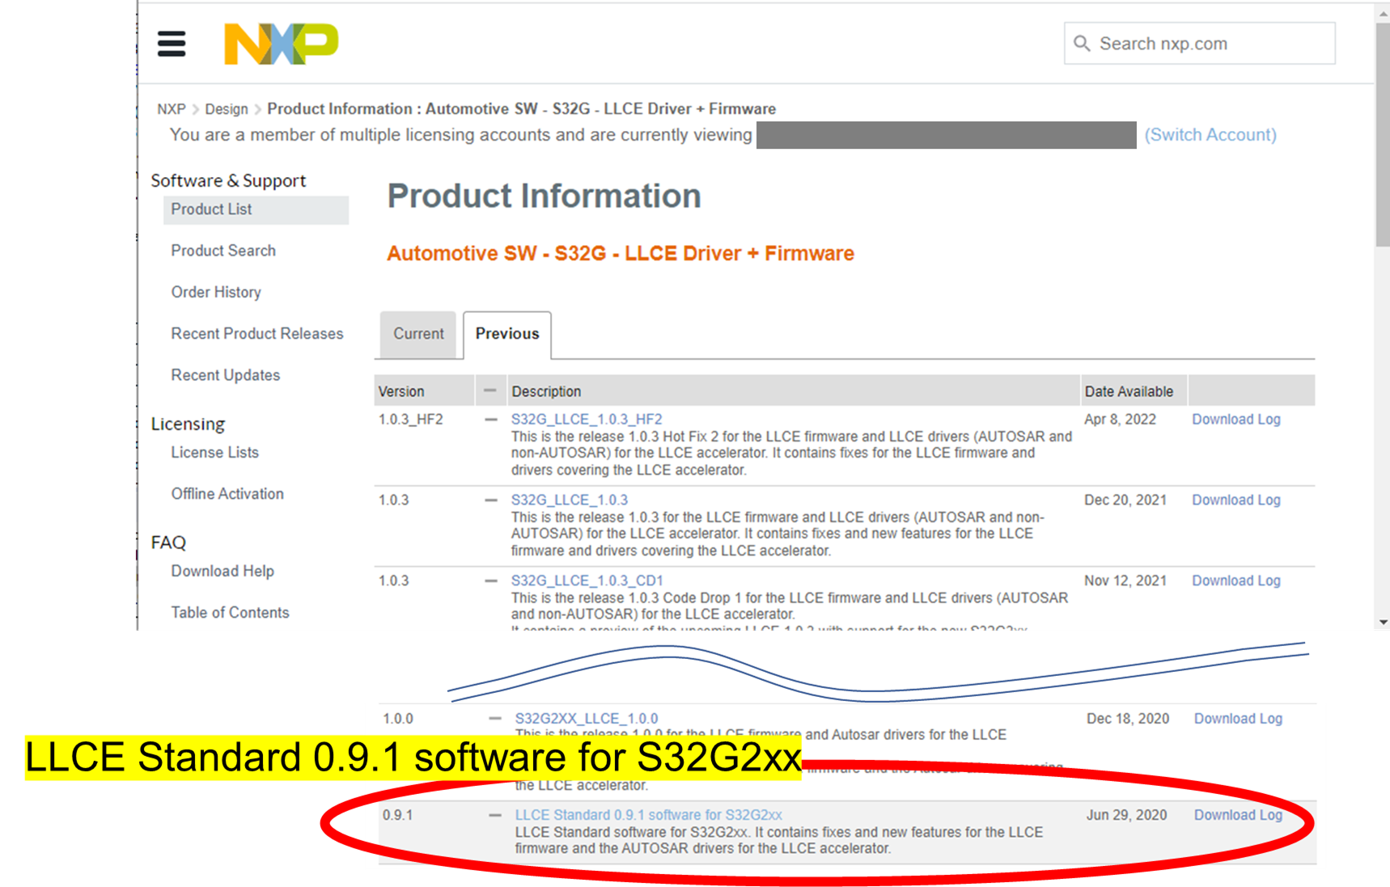Select the Previous tab
1390x887 pixels.
pos(507,334)
